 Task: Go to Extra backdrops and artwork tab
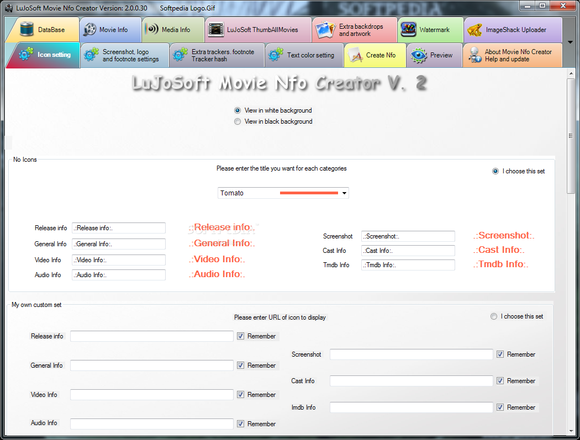pos(355,30)
